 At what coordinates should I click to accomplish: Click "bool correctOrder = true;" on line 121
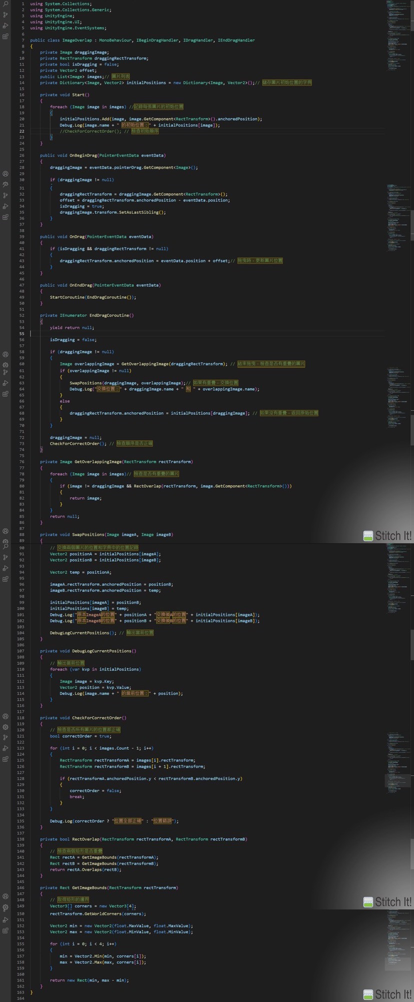point(80,736)
